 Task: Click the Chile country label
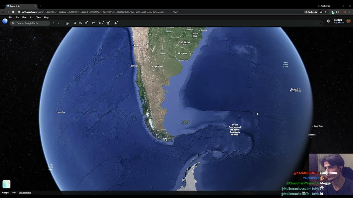pyautogui.click(x=135, y=46)
